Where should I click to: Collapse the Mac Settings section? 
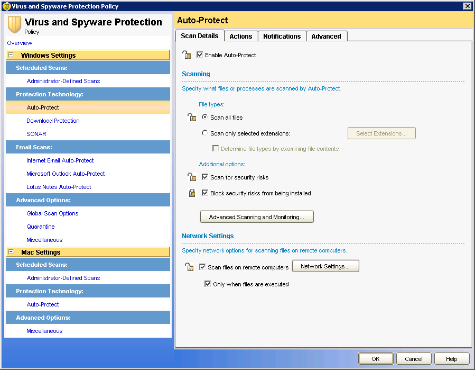click(x=11, y=252)
